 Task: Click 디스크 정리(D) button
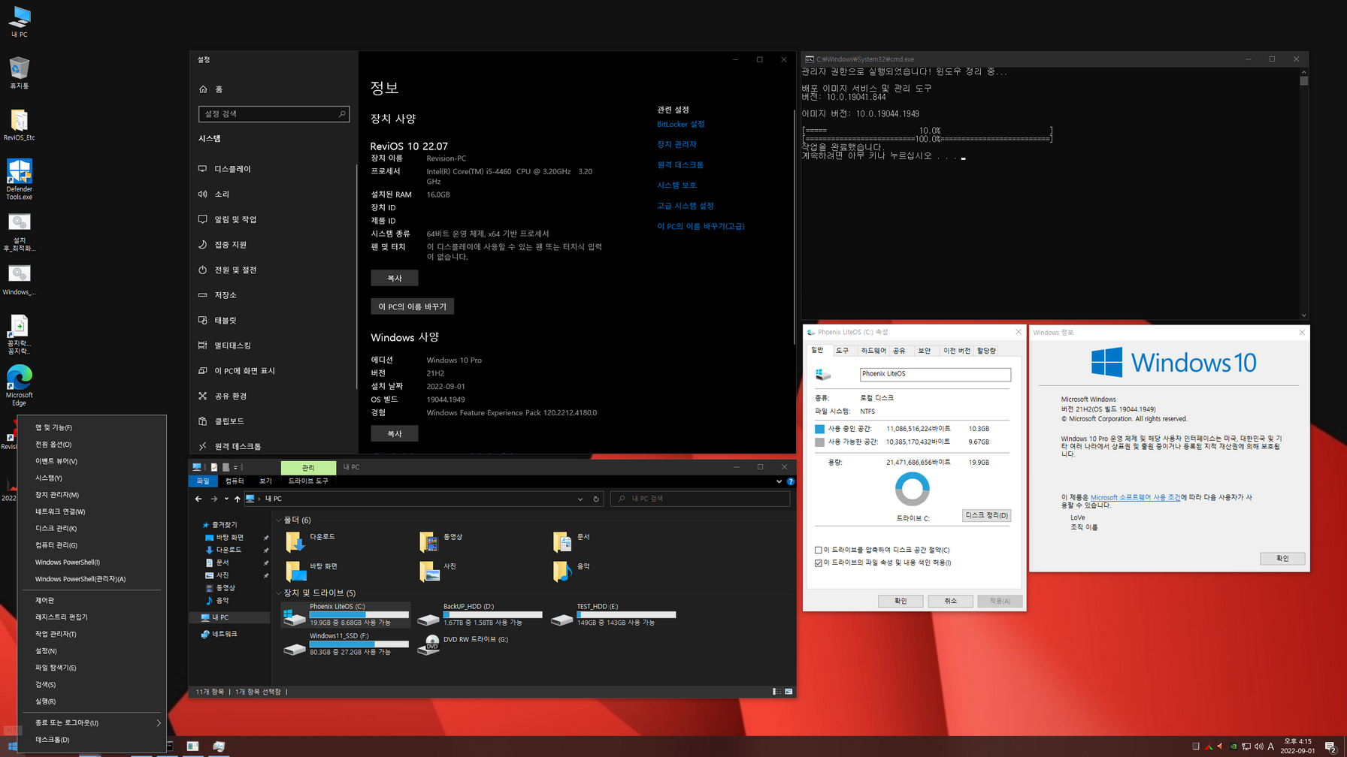point(986,515)
